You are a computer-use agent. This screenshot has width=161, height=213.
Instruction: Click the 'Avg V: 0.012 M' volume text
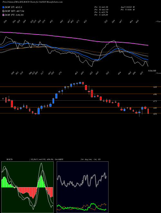[x=128, y=7]
